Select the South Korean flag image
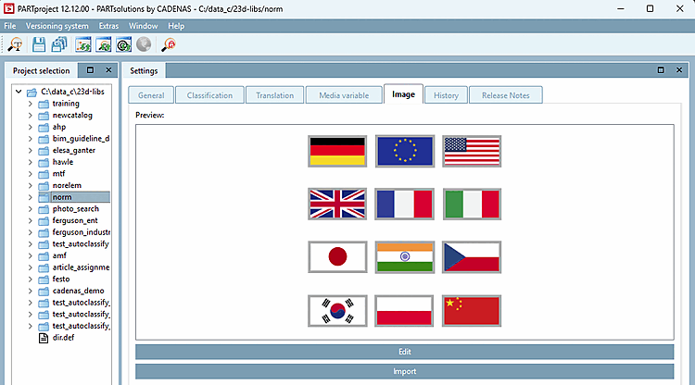 point(337,311)
